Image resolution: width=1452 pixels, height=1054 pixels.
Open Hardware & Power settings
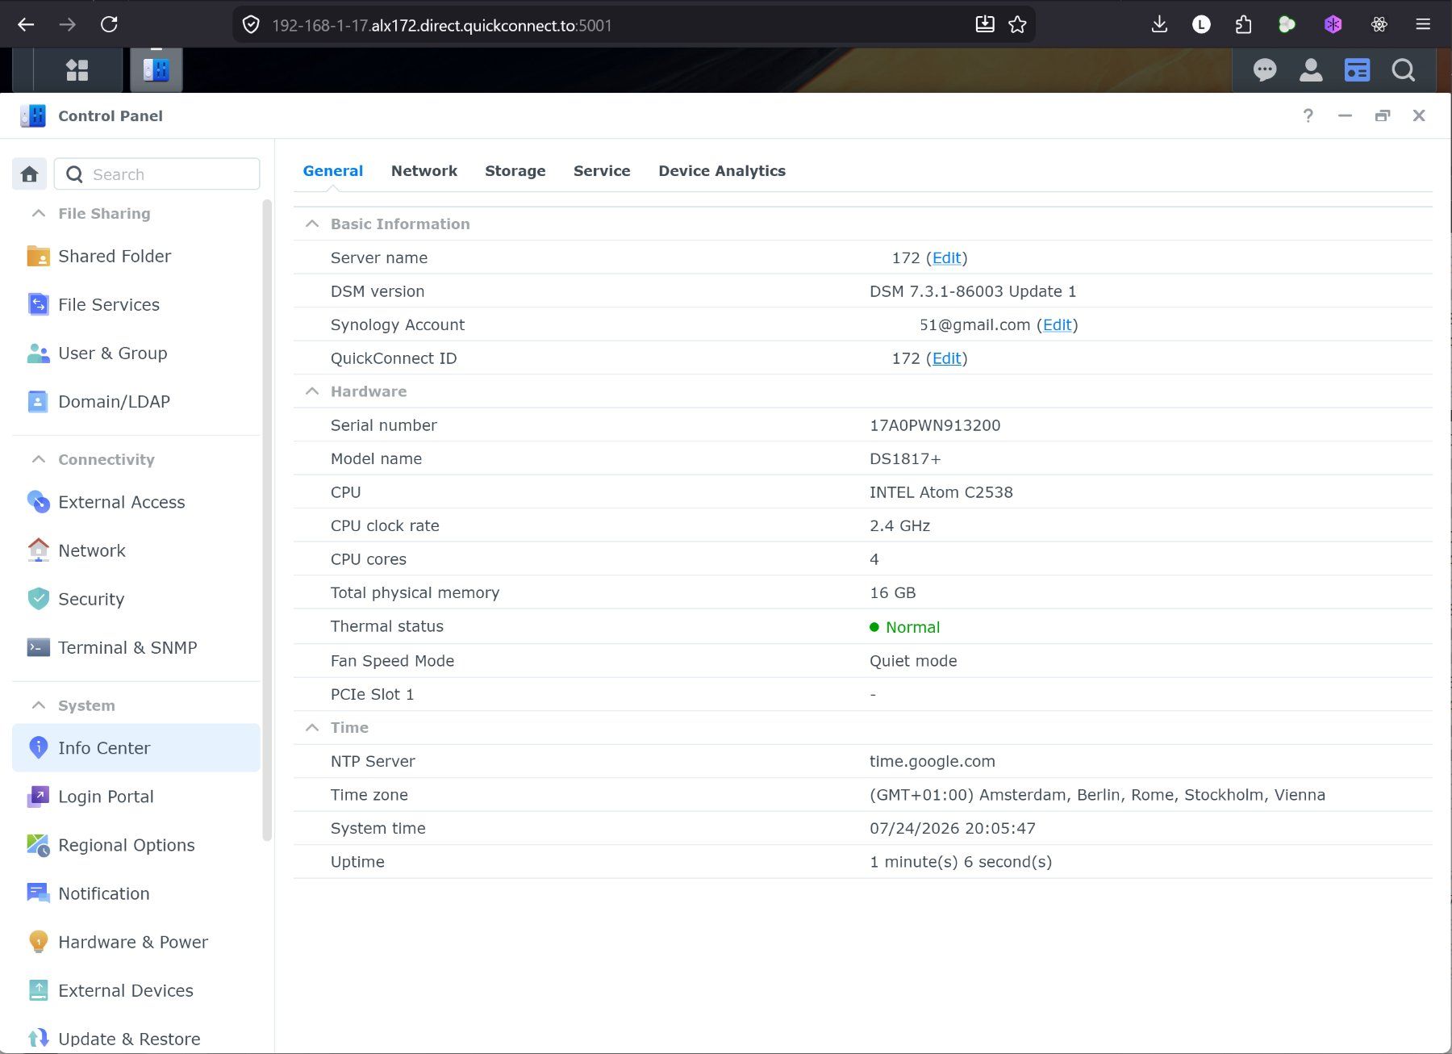click(x=136, y=942)
